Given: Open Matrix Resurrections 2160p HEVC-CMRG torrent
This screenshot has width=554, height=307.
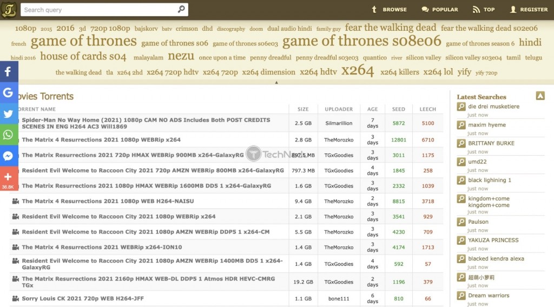Looking at the screenshot, I should pos(148,282).
